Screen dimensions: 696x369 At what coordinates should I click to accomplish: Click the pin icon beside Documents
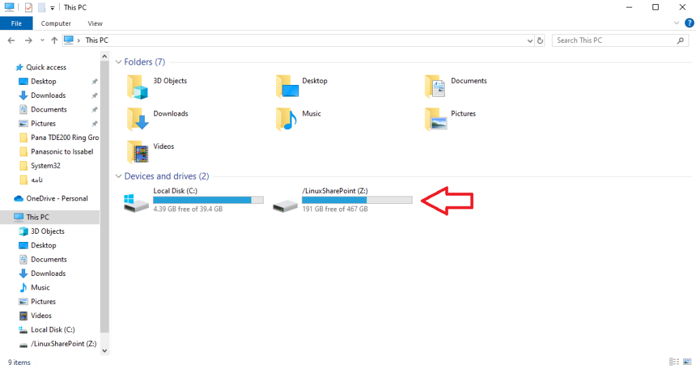(x=94, y=109)
